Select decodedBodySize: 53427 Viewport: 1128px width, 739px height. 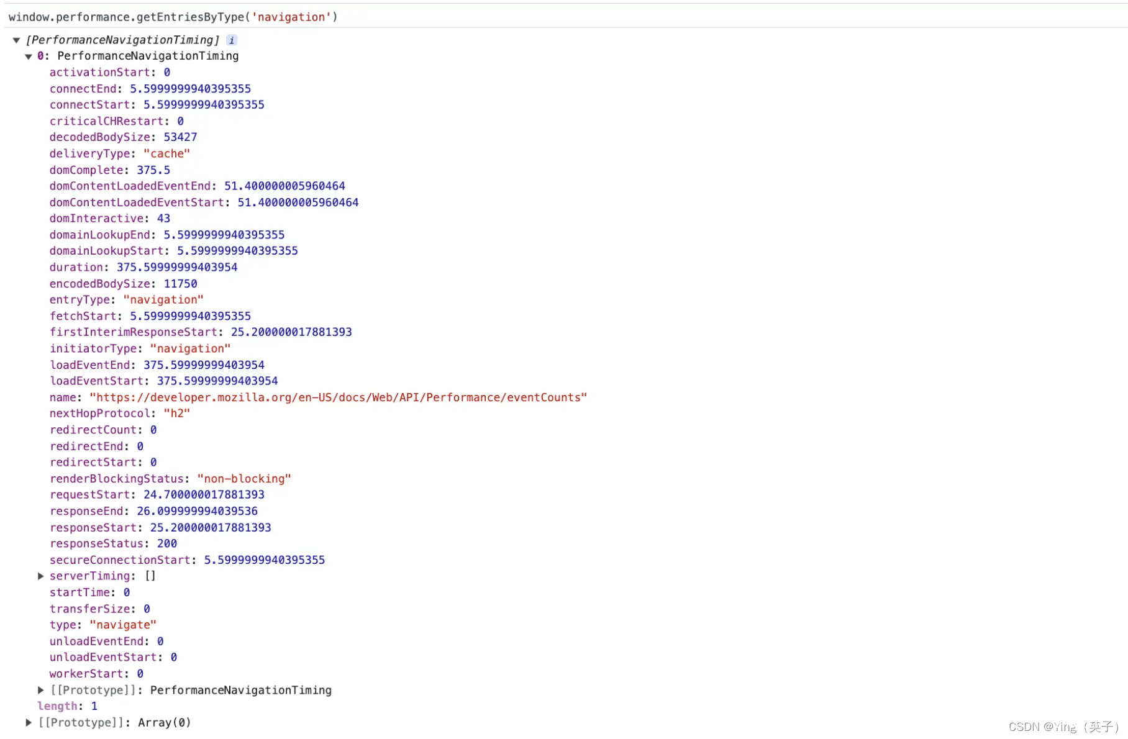124,137
